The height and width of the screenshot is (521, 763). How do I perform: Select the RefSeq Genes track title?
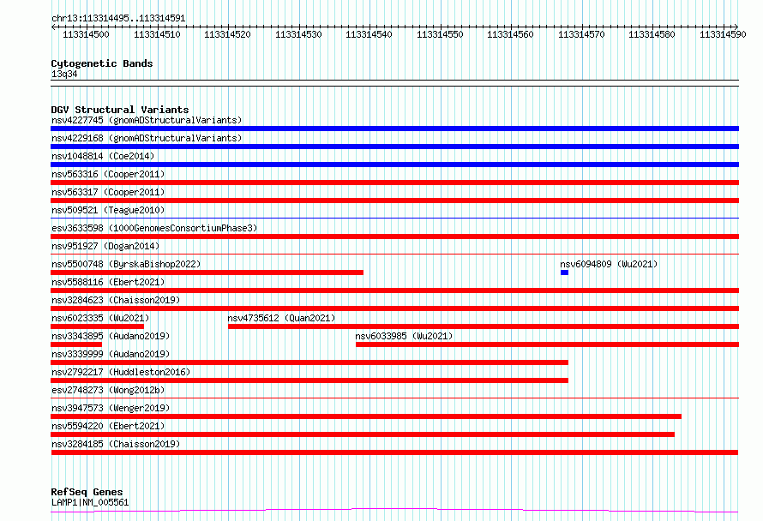(x=87, y=492)
